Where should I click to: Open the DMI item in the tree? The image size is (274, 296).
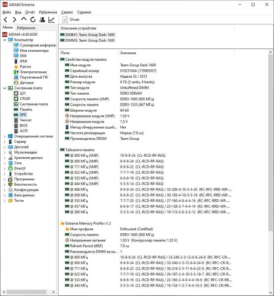23,56
